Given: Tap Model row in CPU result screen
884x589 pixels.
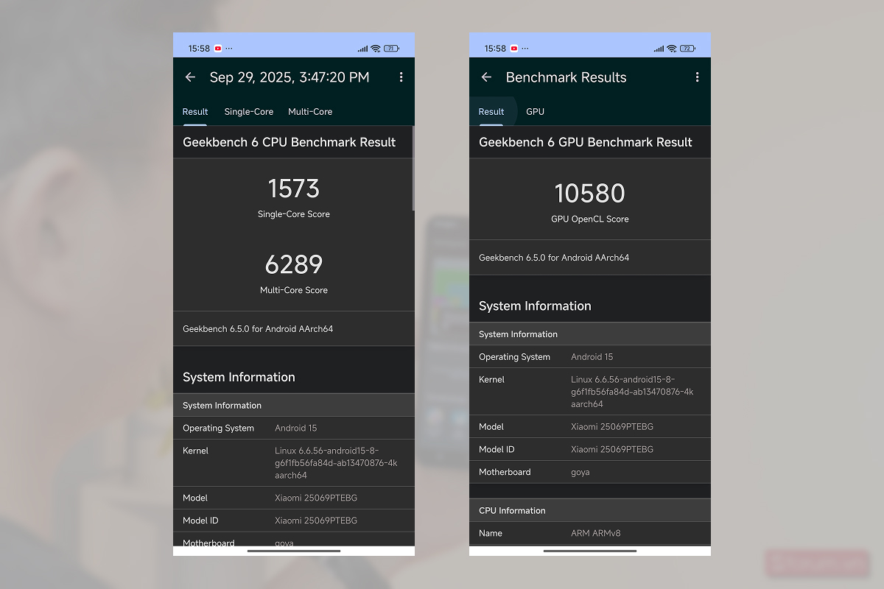Looking at the screenshot, I should coord(294,498).
